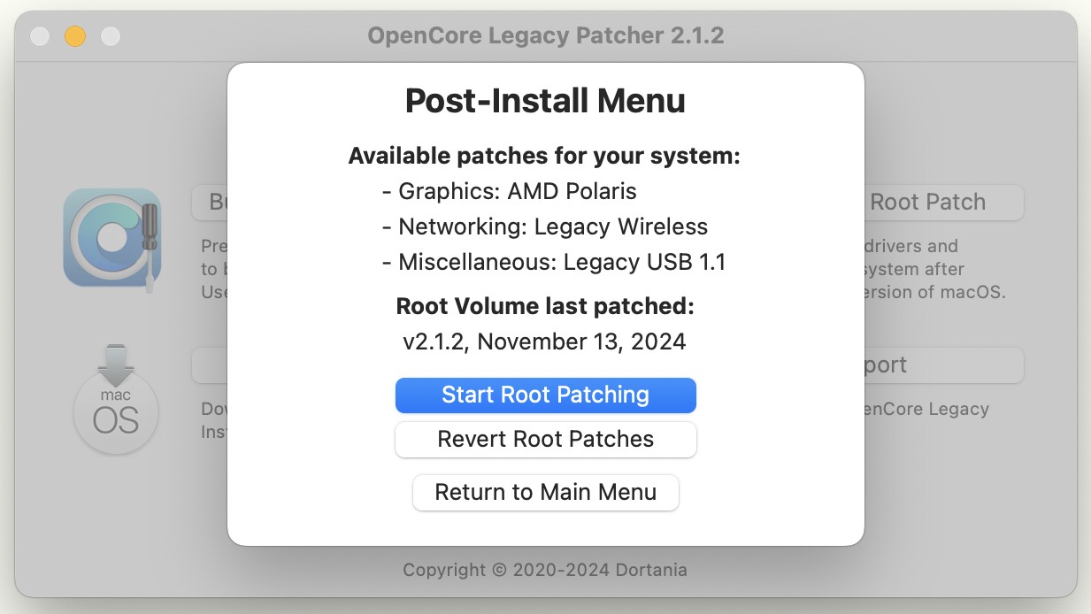Click 'Available patches for your system:' label
This screenshot has width=1091, height=614.
(544, 157)
